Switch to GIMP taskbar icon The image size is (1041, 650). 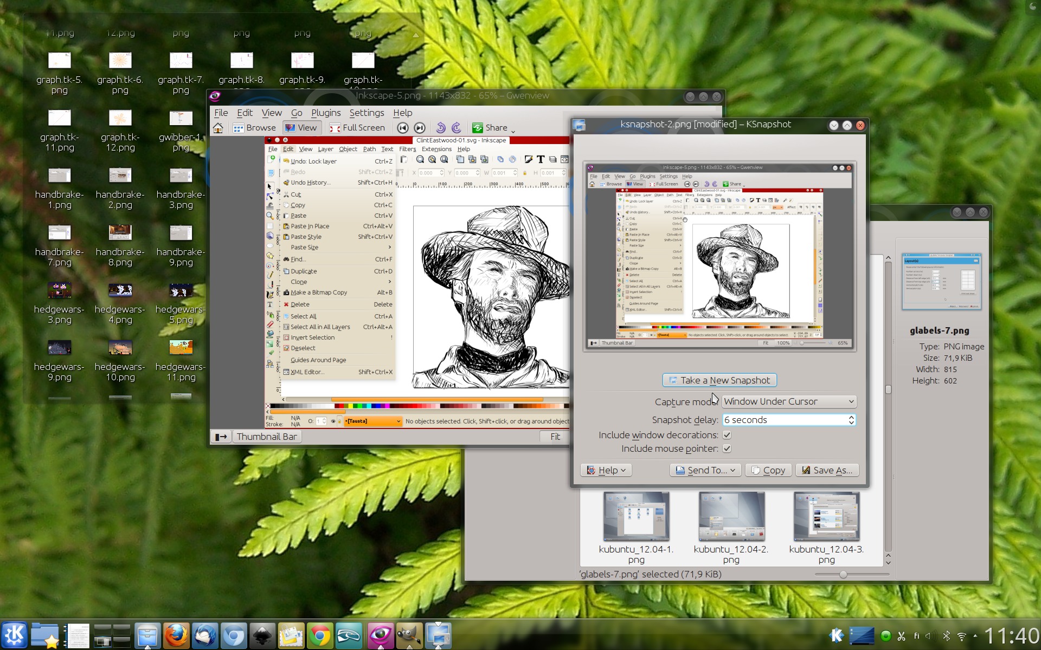[x=409, y=635]
